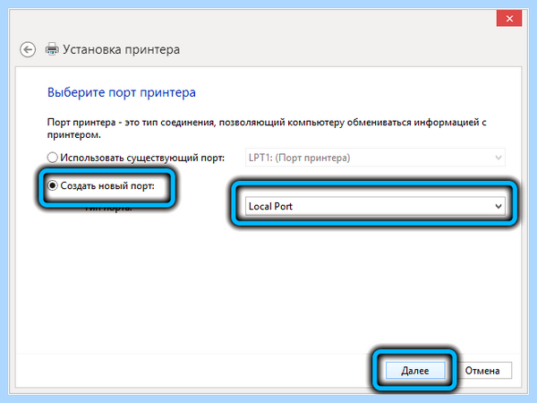
Task: Open the LPT1 existing port dropdown
Action: 375,158
